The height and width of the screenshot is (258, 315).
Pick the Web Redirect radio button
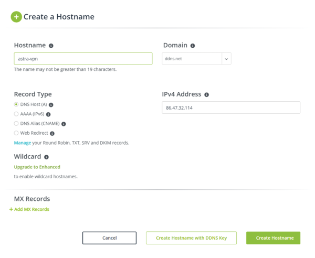[16, 133]
